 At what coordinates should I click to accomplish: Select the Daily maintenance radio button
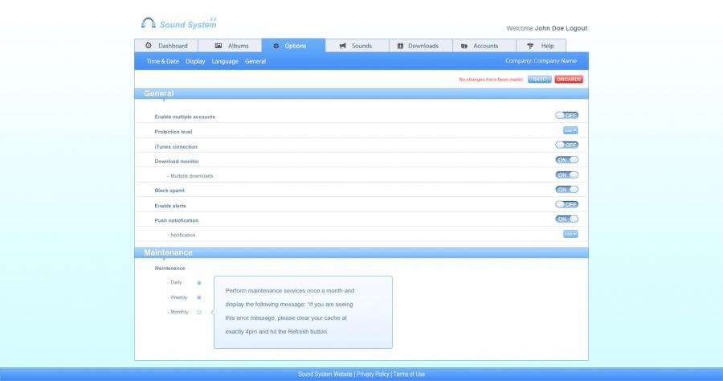[199, 283]
